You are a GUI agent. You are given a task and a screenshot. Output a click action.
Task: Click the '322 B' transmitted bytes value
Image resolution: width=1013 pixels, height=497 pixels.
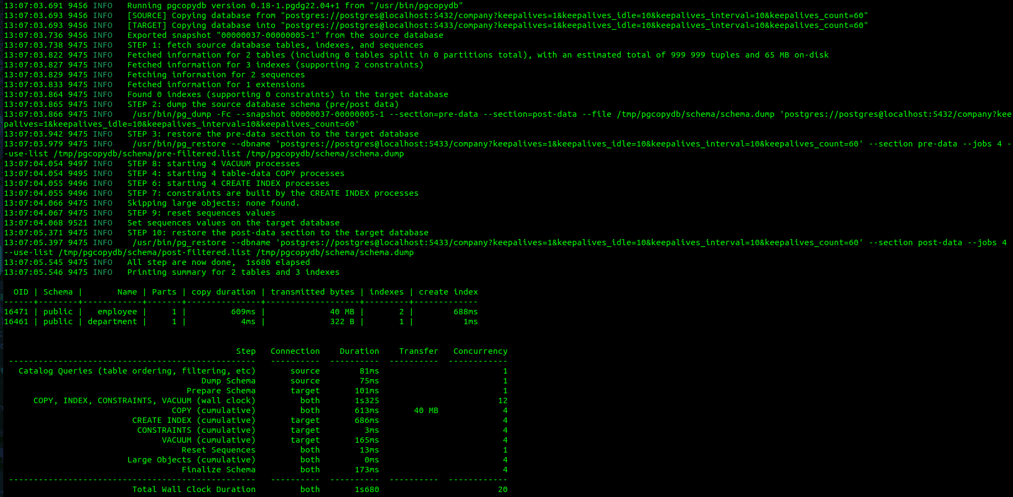(x=342, y=321)
